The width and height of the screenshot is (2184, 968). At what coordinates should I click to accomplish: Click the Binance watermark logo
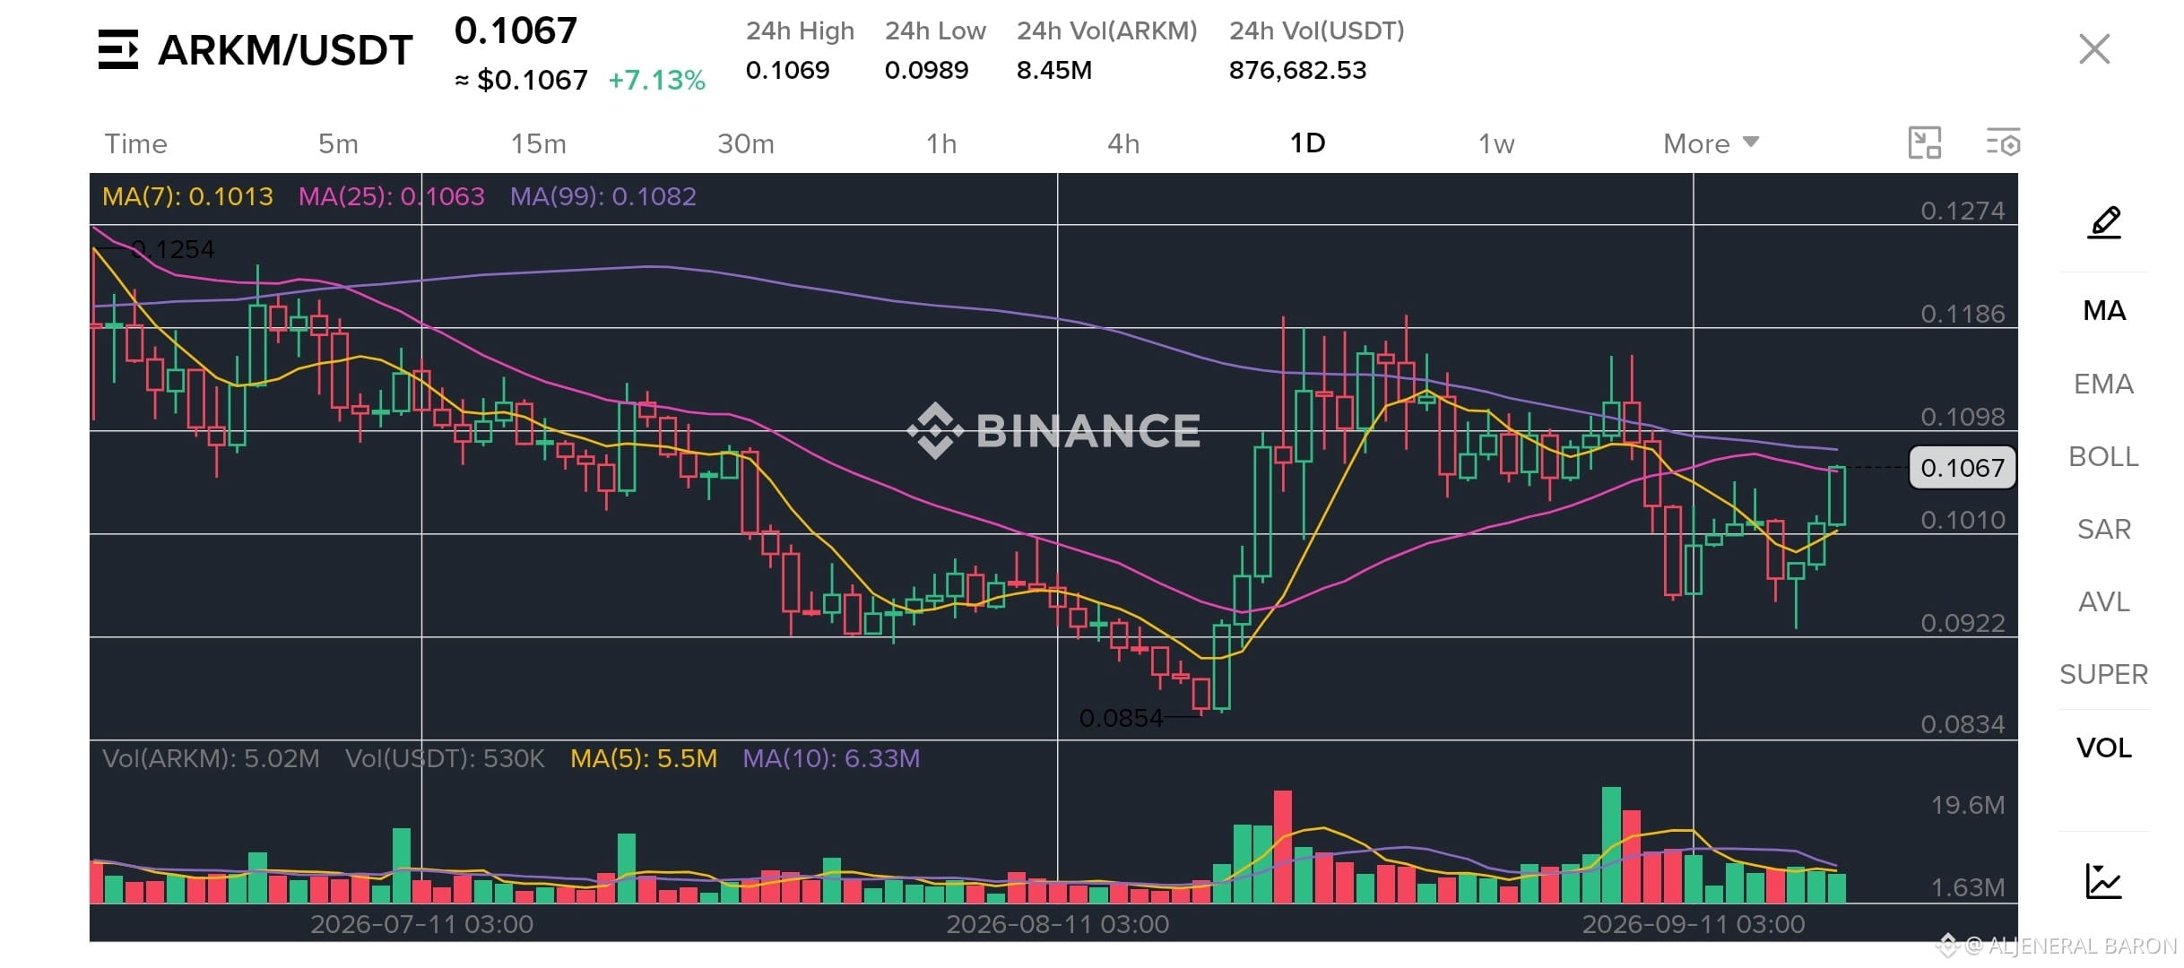[1053, 430]
